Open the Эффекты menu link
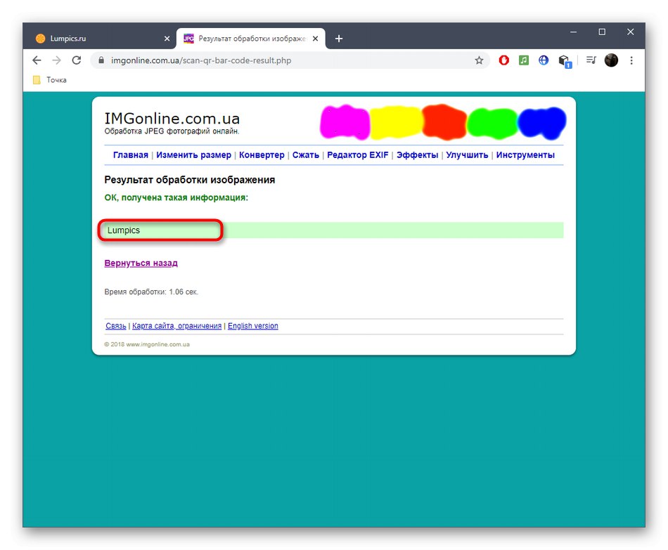 [417, 155]
